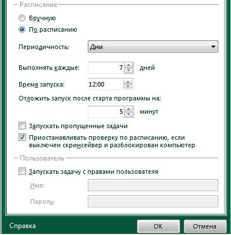Click the Время запуска label
231x235 pixels.
[x=42, y=84]
